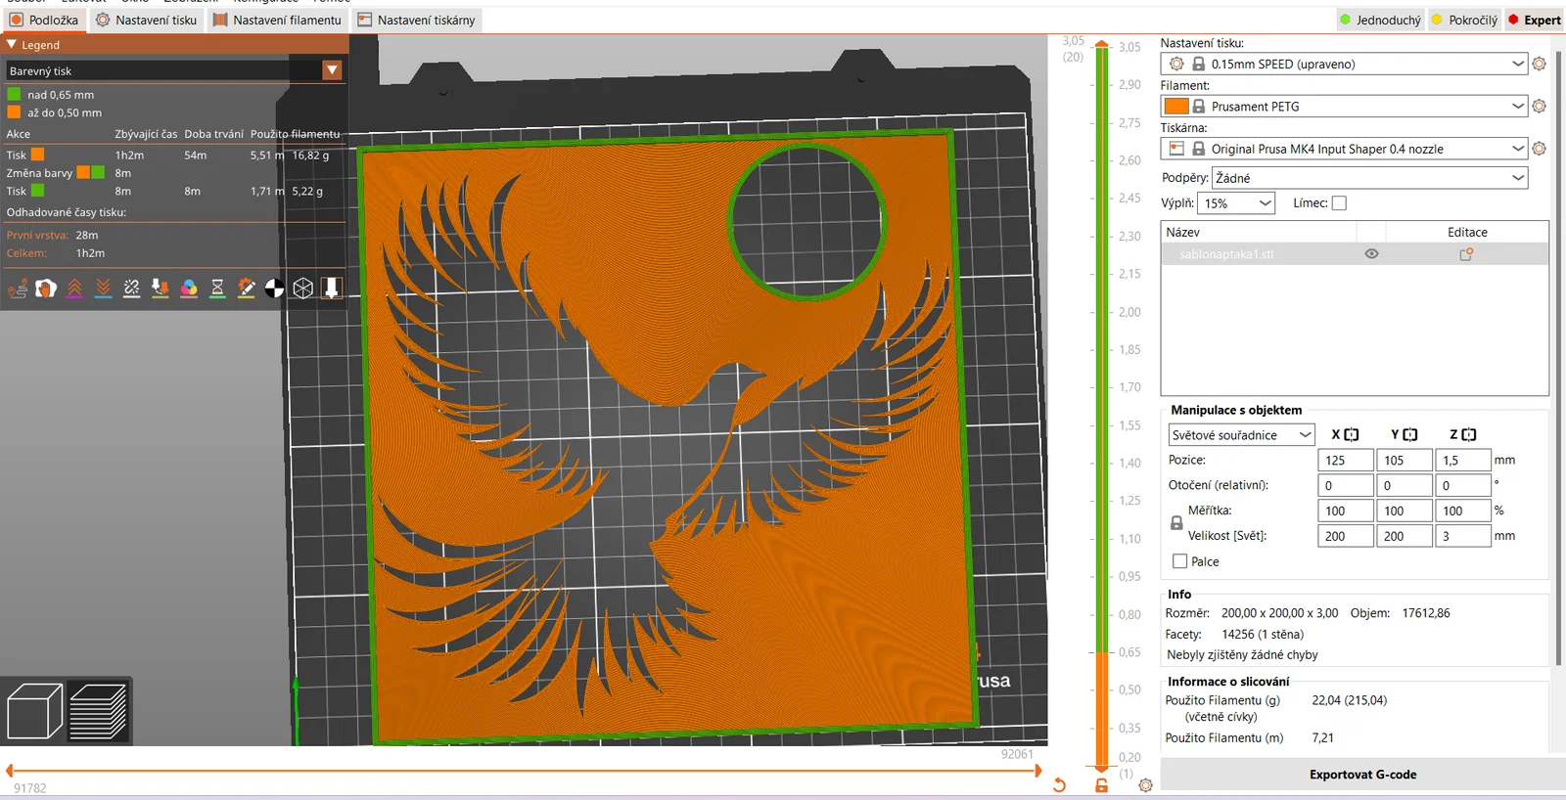Switch to Expert mode

coord(1535,20)
